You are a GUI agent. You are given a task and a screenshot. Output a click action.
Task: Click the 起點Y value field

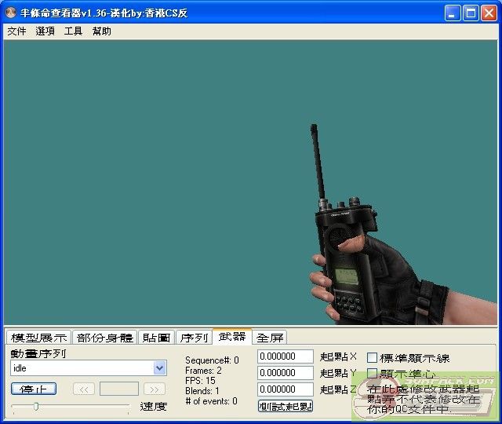pyautogui.click(x=286, y=373)
